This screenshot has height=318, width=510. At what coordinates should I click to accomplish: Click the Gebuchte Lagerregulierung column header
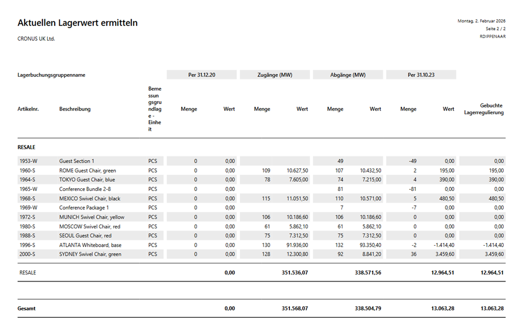[x=483, y=109]
